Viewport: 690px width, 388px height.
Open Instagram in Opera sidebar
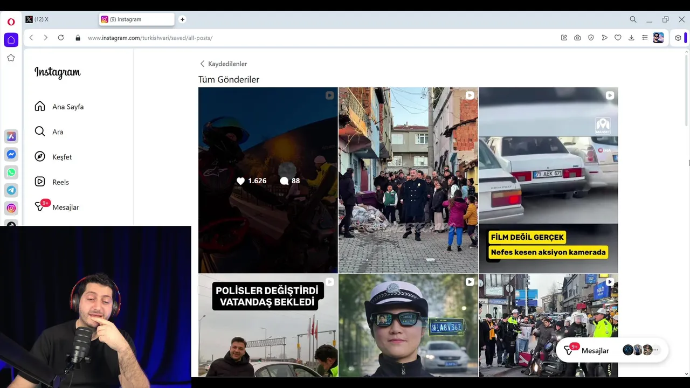click(11, 208)
